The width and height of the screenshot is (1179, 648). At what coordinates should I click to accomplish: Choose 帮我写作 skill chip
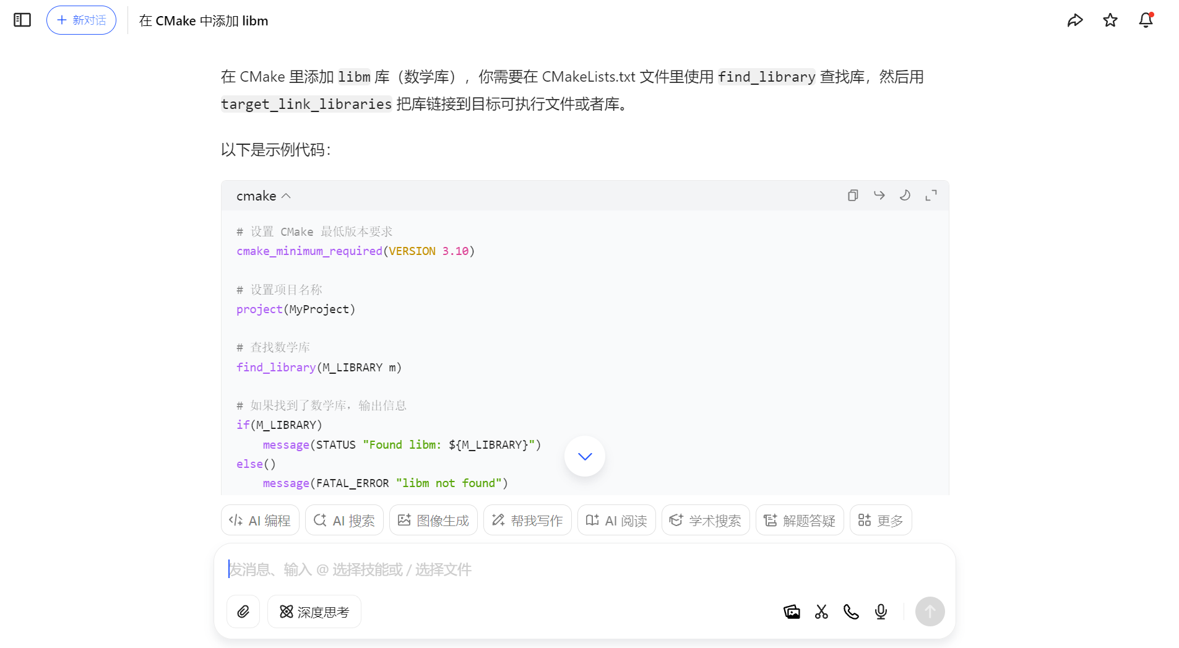[x=527, y=521]
